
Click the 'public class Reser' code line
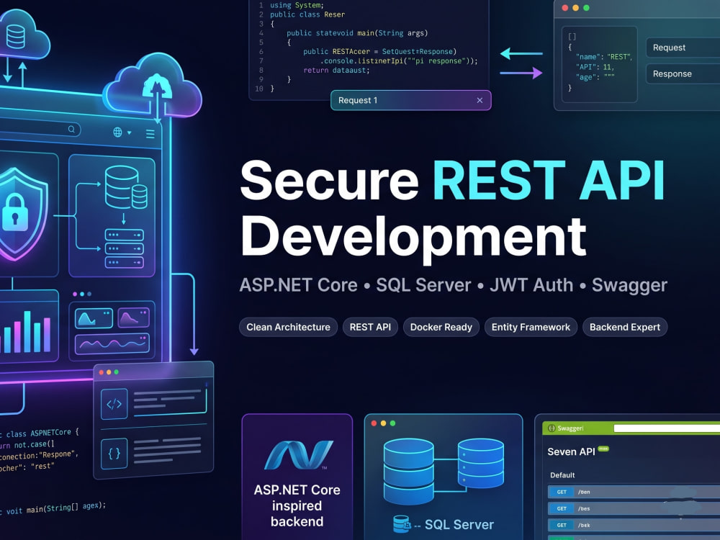[x=307, y=14]
